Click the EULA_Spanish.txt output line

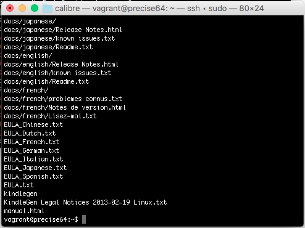point(33,176)
